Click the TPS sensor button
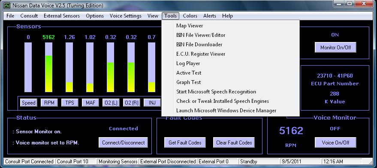Image resolution: width=377 pixels, height=168 pixels. [69, 103]
